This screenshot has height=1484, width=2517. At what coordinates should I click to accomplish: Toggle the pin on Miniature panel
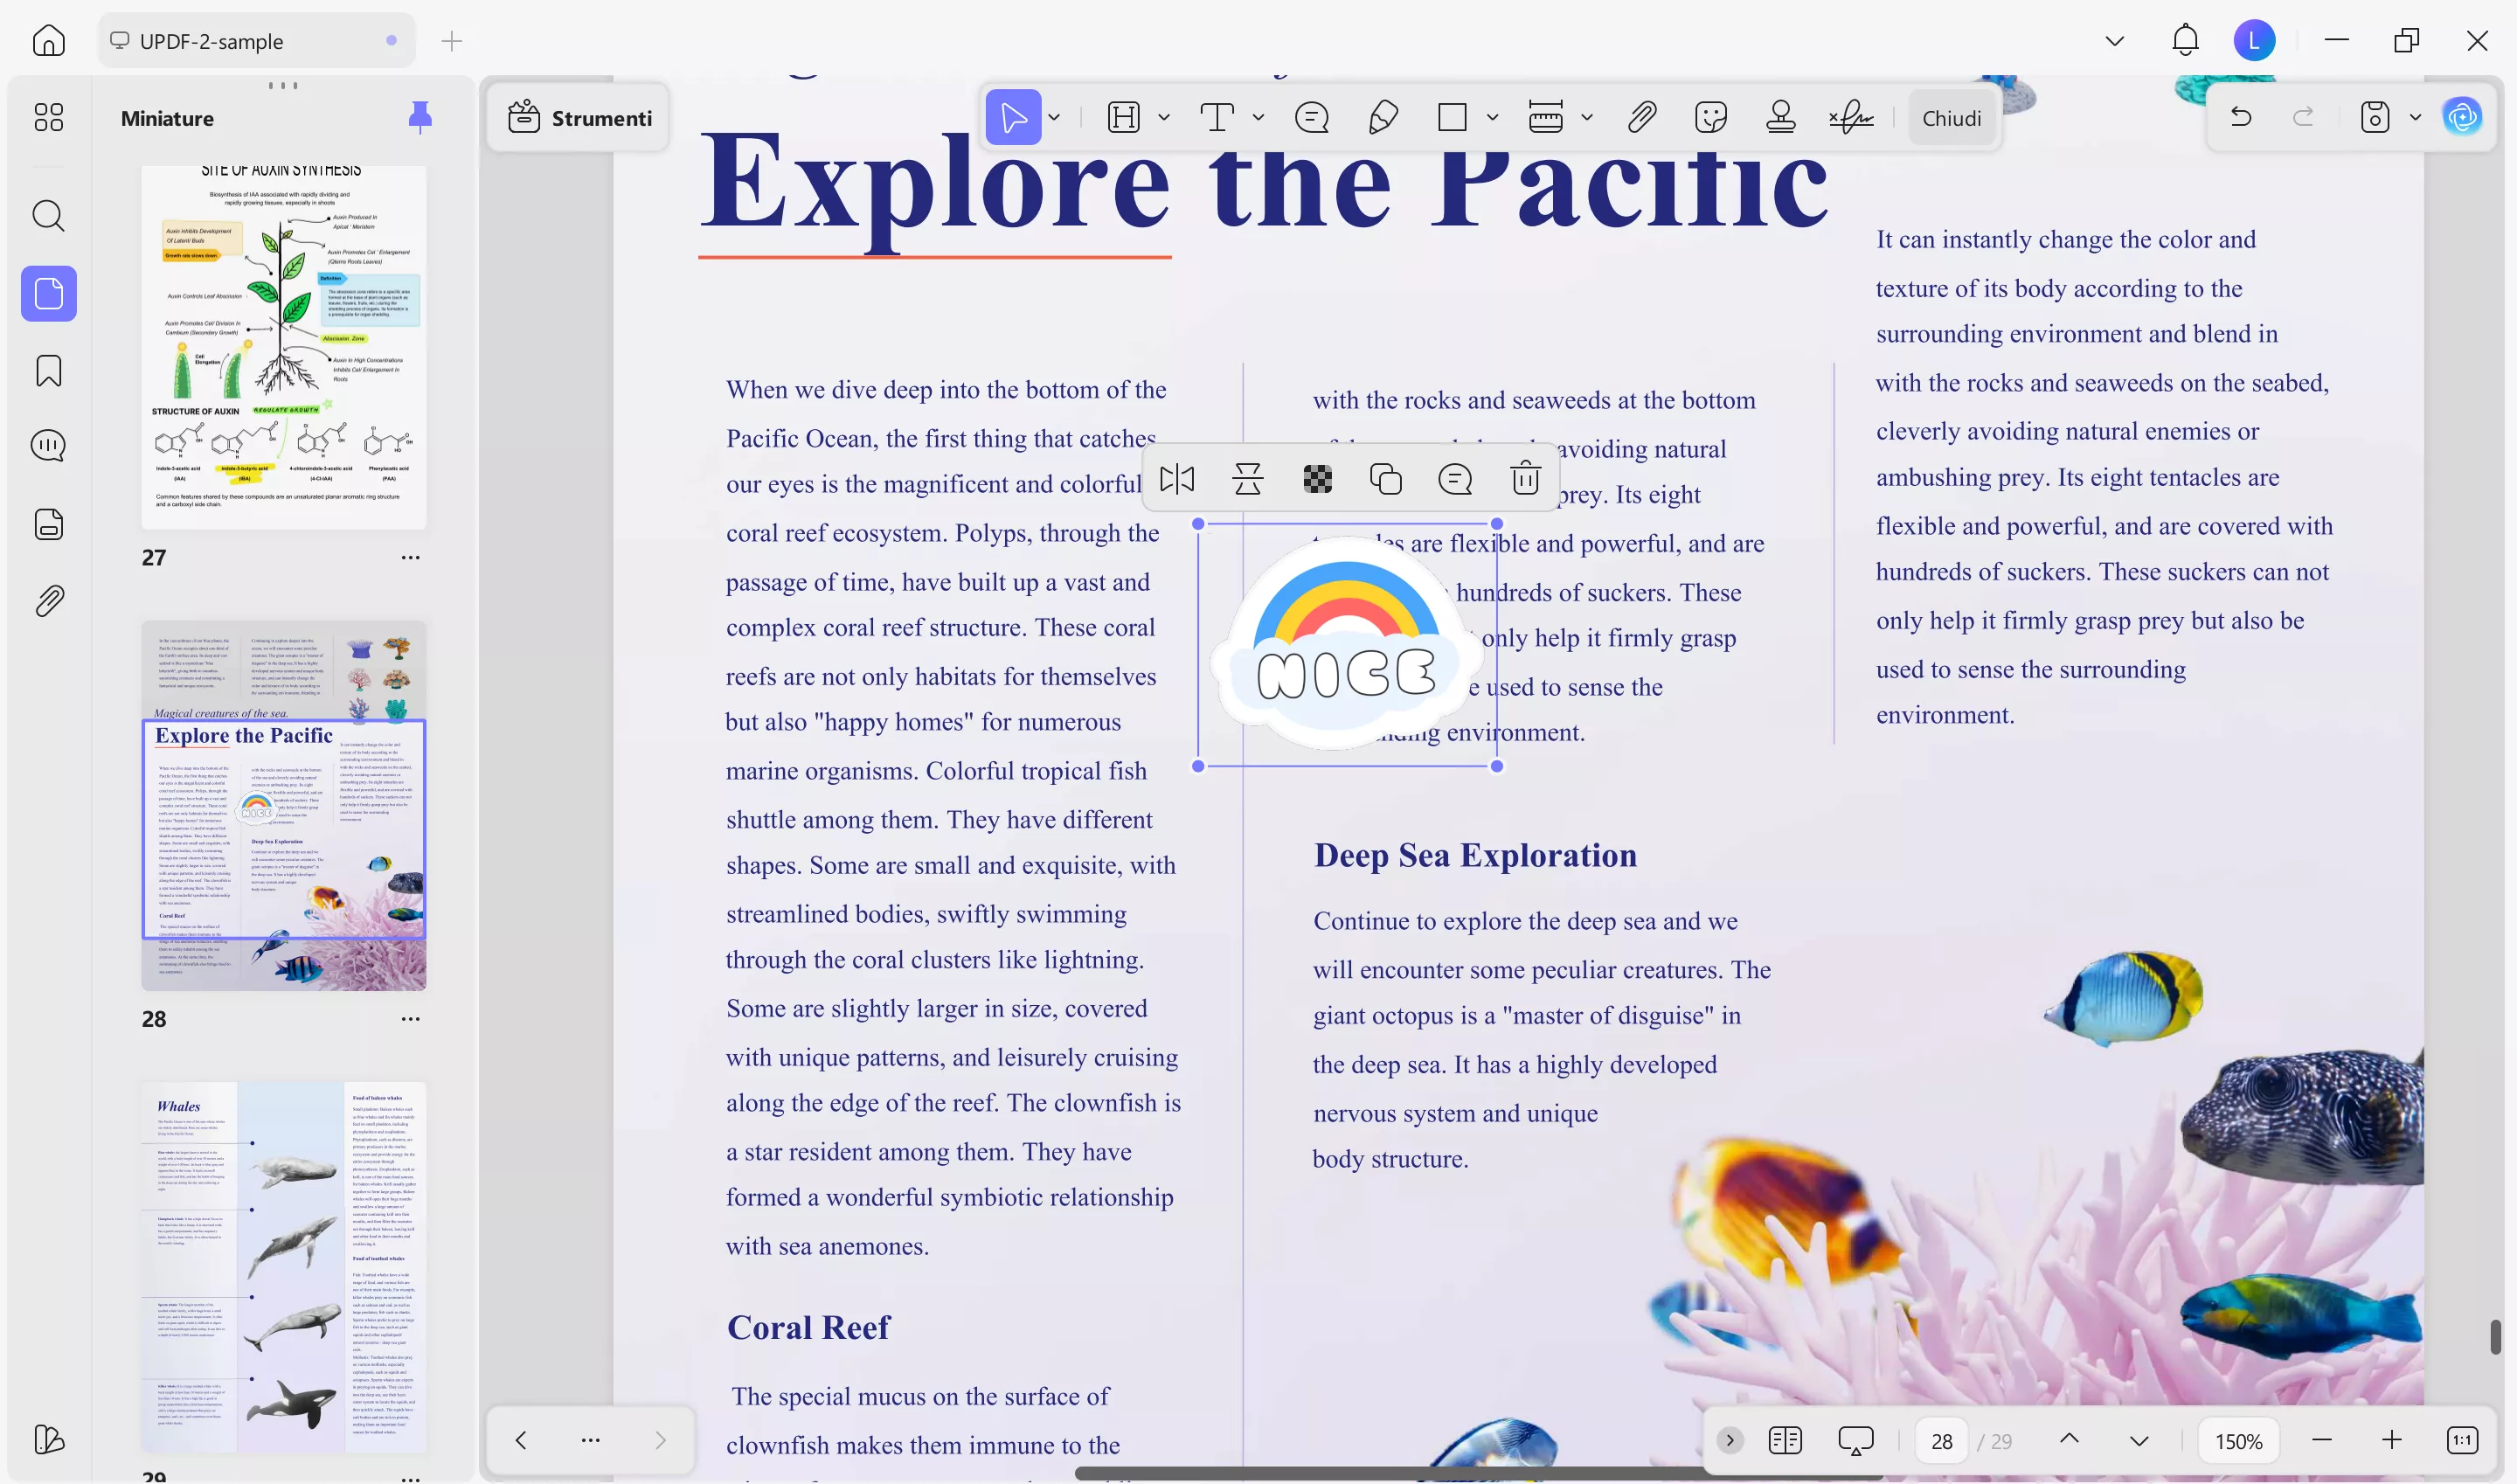tap(420, 118)
